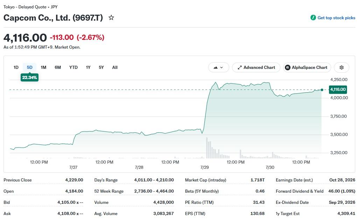Follow the Get top stock picks link
Screen dimensions: 357x221
click(x=336, y=18)
